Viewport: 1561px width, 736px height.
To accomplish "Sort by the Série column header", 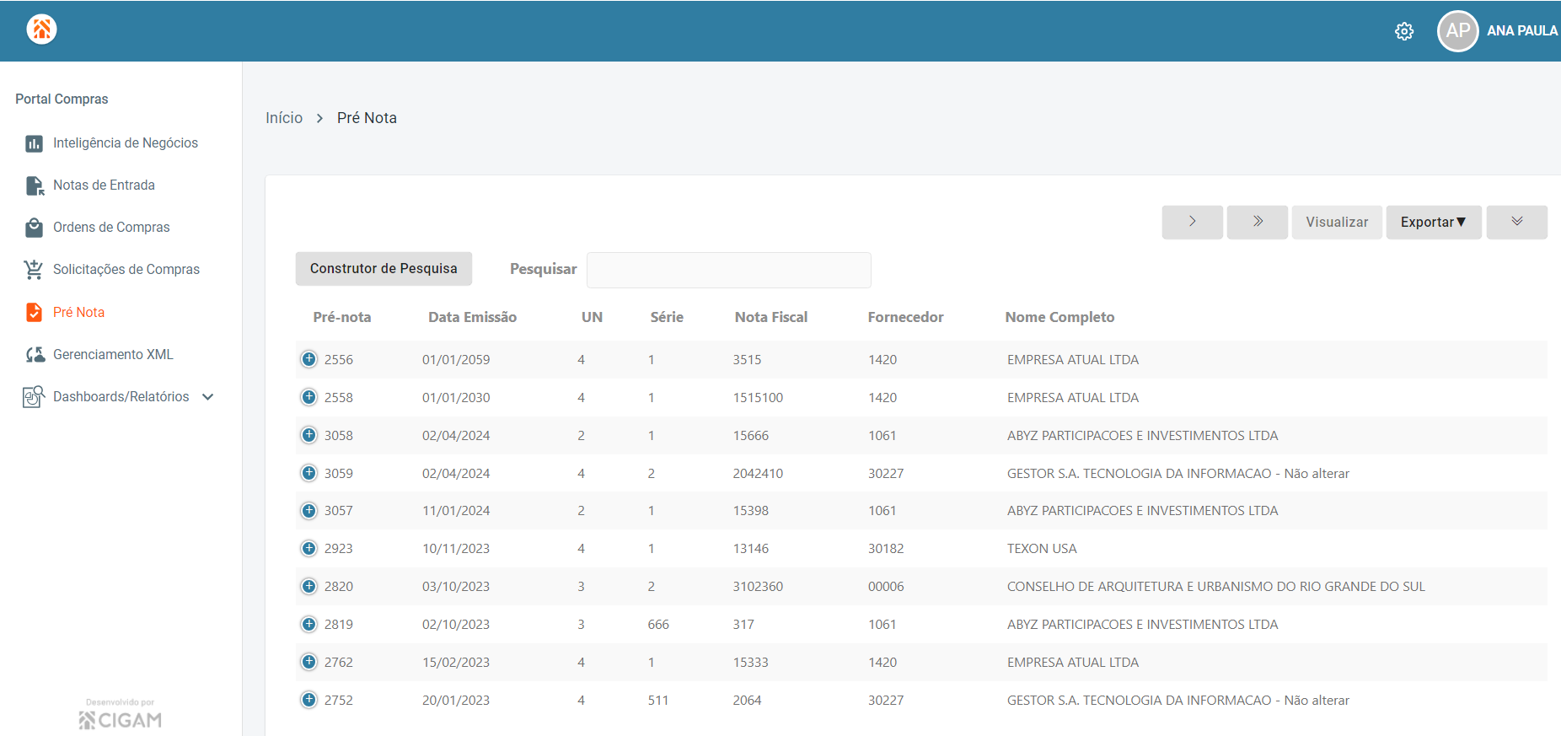I will (x=667, y=317).
